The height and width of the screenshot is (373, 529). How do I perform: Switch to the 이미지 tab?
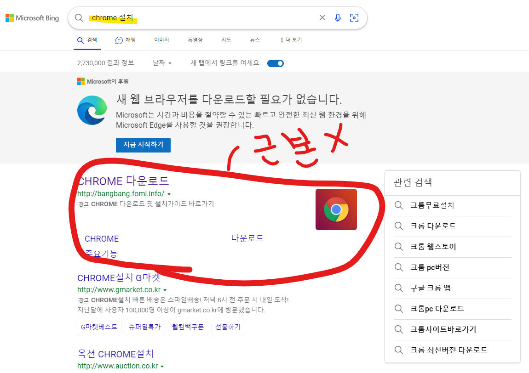[x=161, y=40]
